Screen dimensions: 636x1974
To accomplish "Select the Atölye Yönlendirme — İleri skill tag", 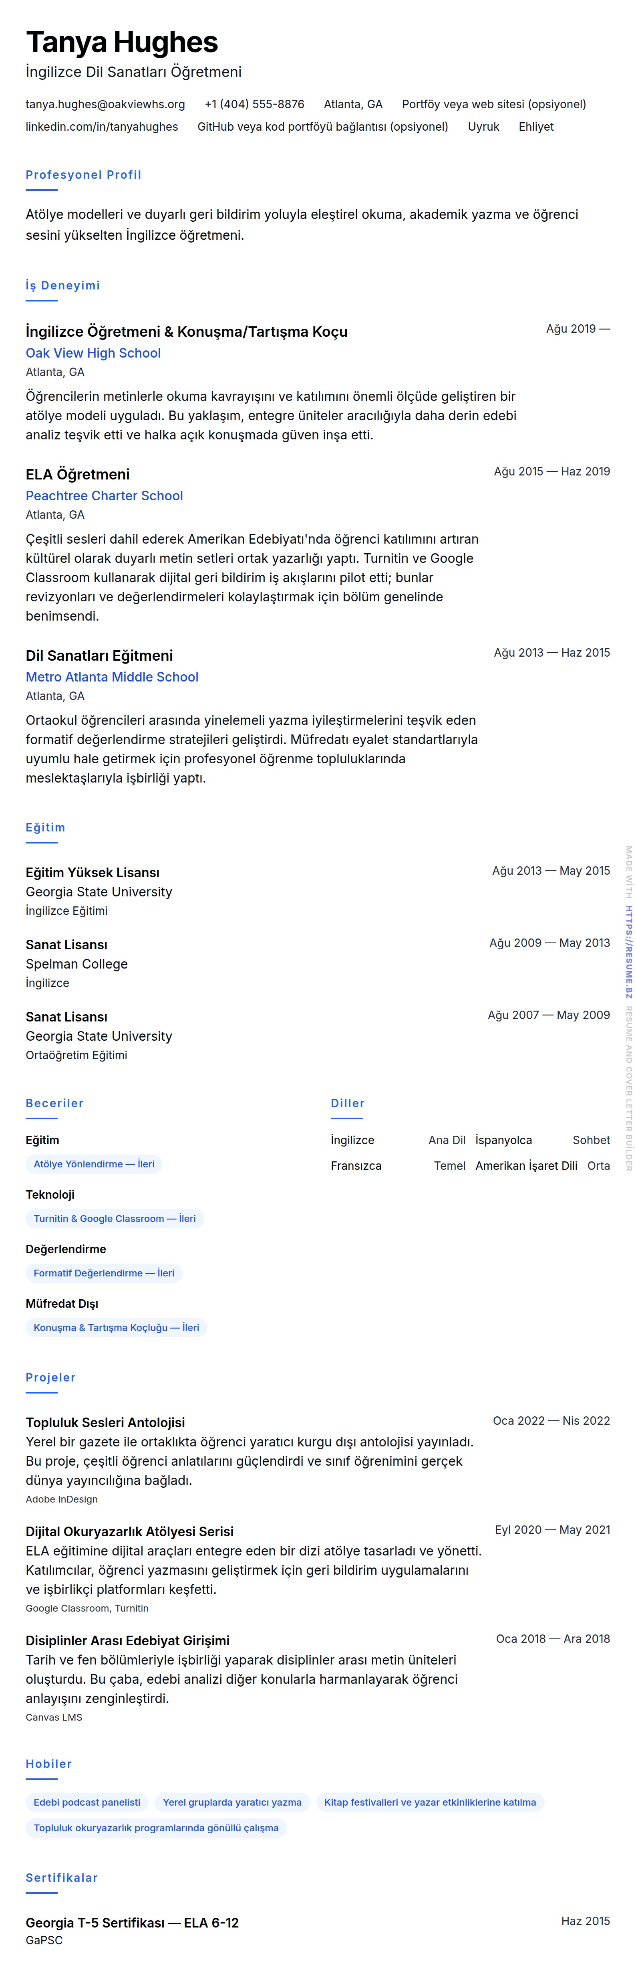I will 94,1164.
